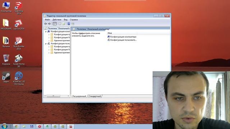The width and height of the screenshot is (230, 129).
Task: Select the SketchUp 2014 desktop shortcut
Action: pyautogui.click(x=19, y=8)
